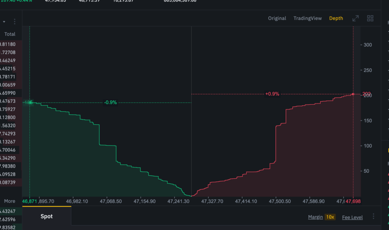This screenshot has width=389, height=230.
Task: Select the Spot trading tab
Action: (46, 216)
